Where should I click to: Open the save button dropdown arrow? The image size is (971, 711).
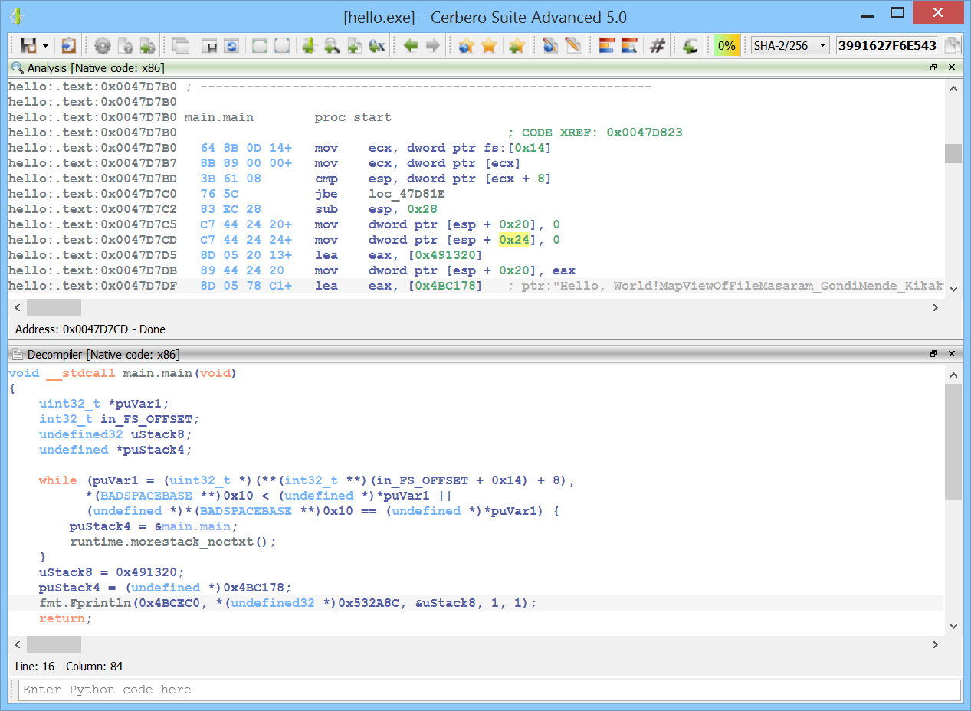[x=46, y=46]
